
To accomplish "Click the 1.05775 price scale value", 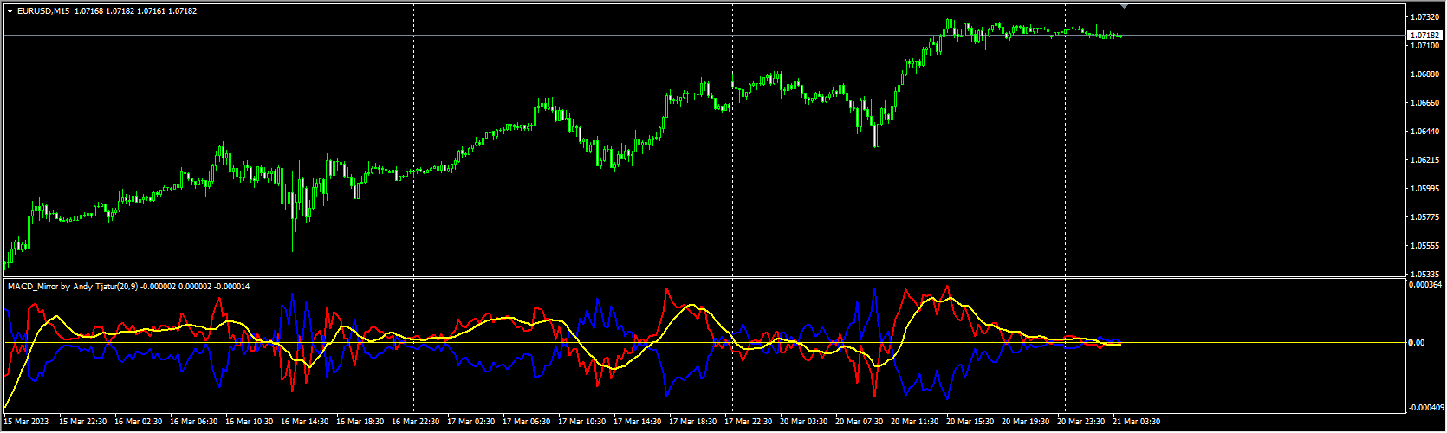I will (x=1424, y=217).
